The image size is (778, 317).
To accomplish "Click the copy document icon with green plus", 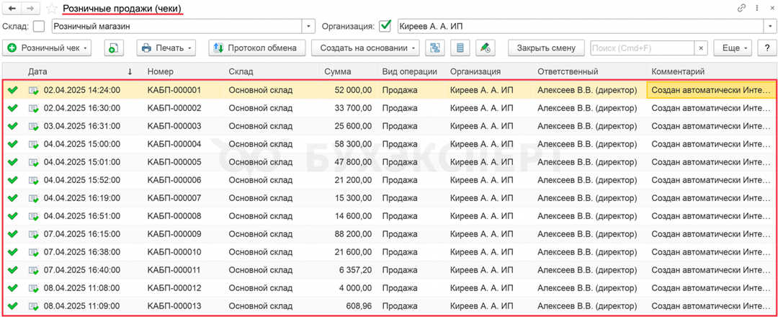I will point(115,48).
